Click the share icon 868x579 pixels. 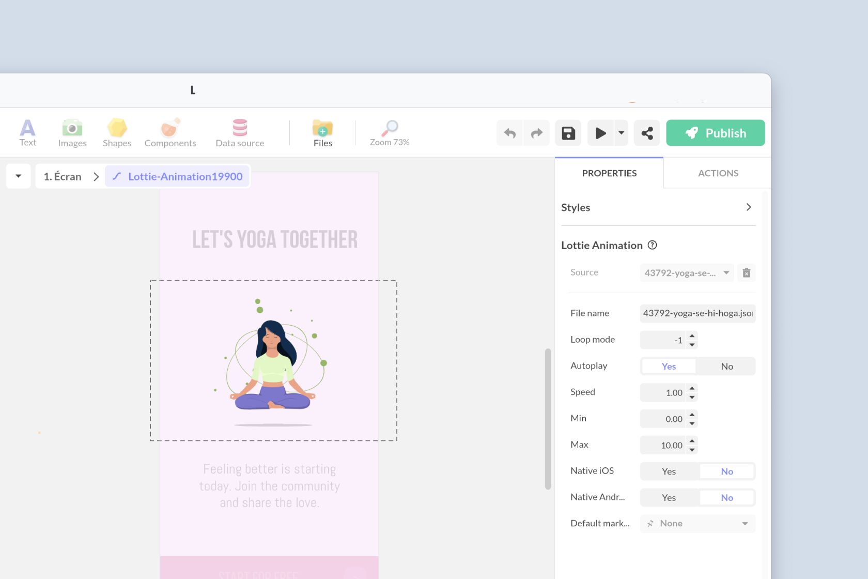tap(647, 133)
